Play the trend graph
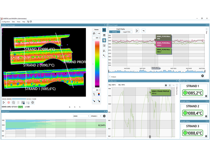Viewport: 210px width, 157px height. coord(137,31)
